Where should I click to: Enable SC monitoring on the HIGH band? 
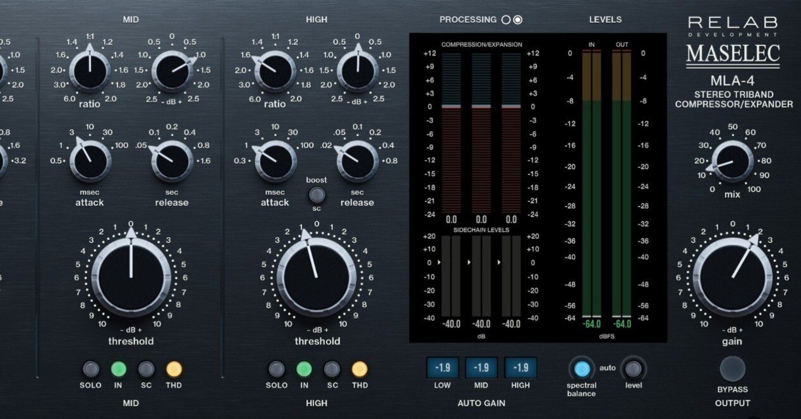[x=332, y=369]
